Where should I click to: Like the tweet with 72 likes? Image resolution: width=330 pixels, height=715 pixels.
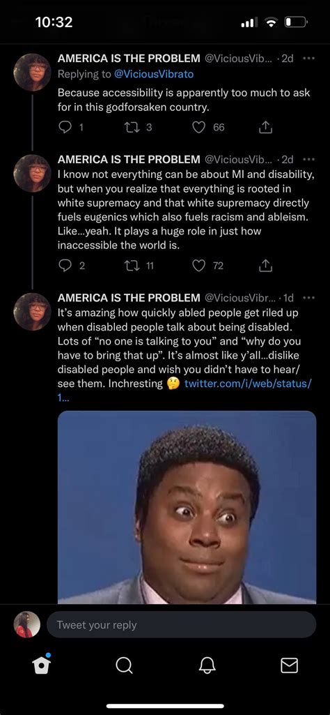(198, 266)
